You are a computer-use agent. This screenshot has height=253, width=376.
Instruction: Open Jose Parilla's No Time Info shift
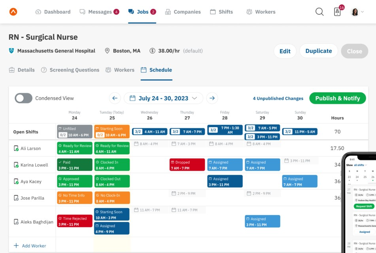[x=75, y=198]
